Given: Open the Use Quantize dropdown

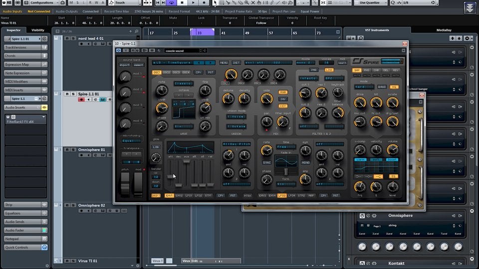Looking at the screenshot, I should point(371,3).
